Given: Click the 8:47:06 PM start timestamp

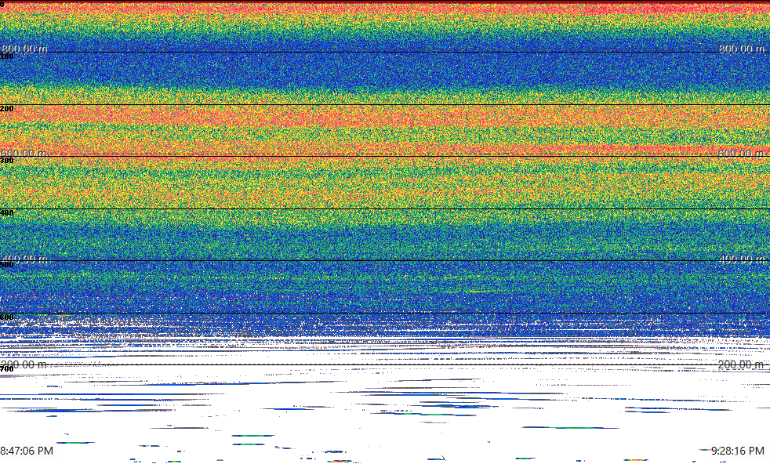Looking at the screenshot, I should point(27,450).
